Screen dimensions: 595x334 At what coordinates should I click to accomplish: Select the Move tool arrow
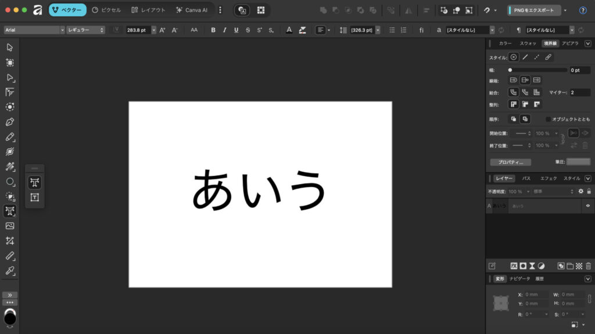pyautogui.click(x=10, y=48)
